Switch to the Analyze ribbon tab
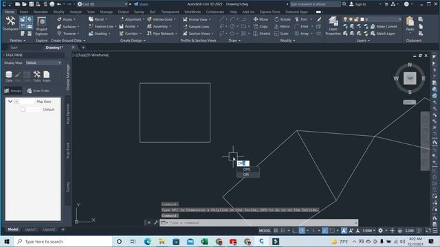The width and height of the screenshot is (440, 247). coord(76,12)
